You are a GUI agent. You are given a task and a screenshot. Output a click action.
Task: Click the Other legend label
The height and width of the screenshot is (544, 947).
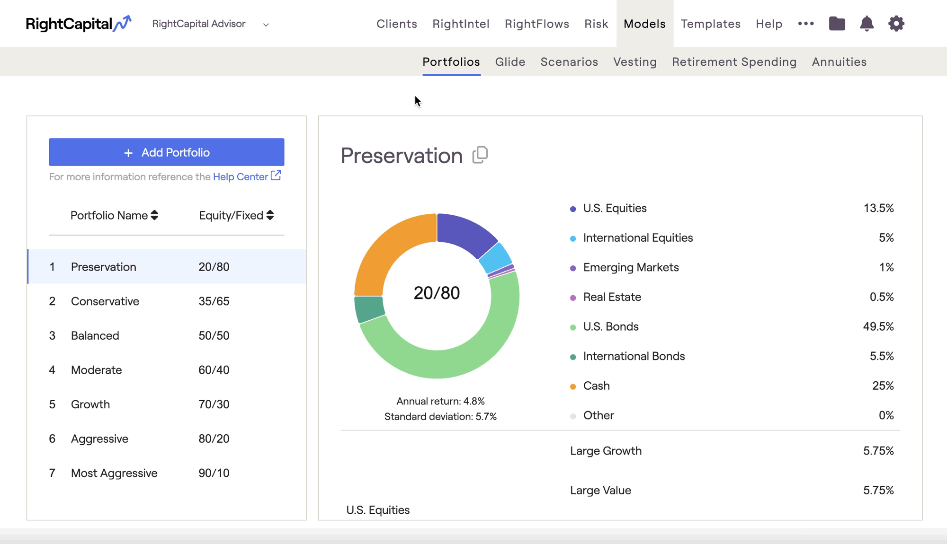599,415
